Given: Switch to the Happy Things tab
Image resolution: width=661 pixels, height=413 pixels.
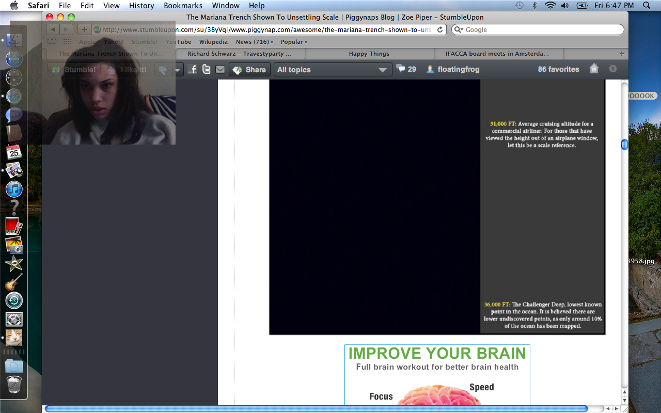Looking at the screenshot, I should click(369, 54).
